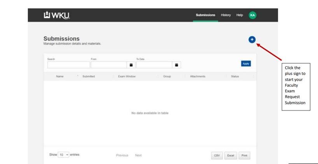Open the To Date calendar icon
The height and width of the screenshot is (164, 318).
pyautogui.click(x=176, y=65)
